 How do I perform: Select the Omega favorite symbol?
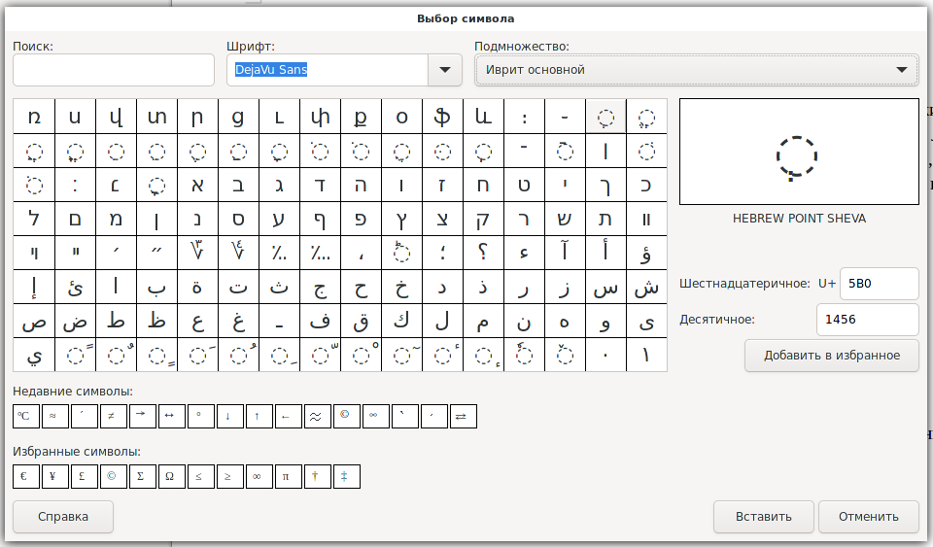coord(172,476)
